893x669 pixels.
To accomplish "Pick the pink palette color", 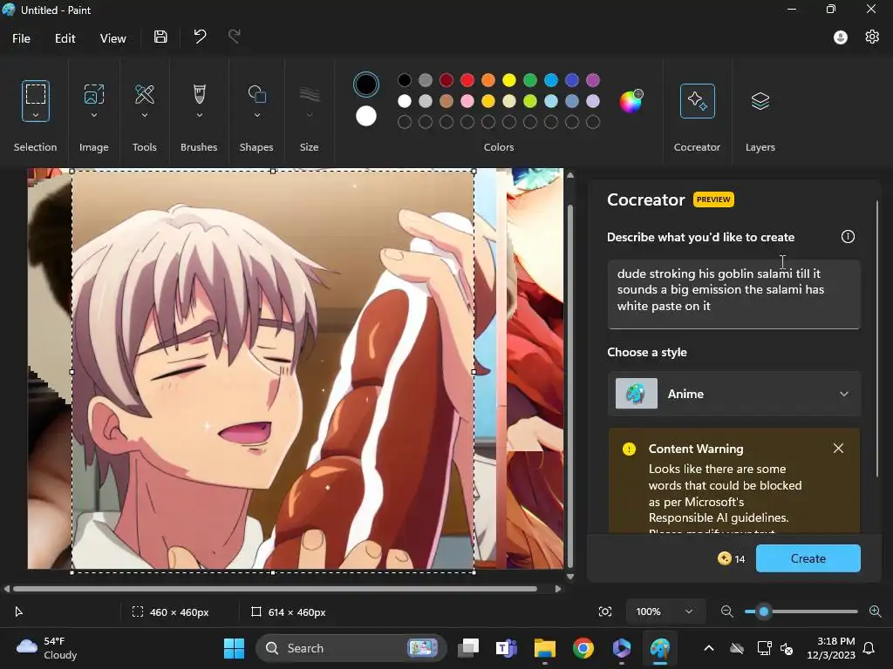I will [x=467, y=101].
